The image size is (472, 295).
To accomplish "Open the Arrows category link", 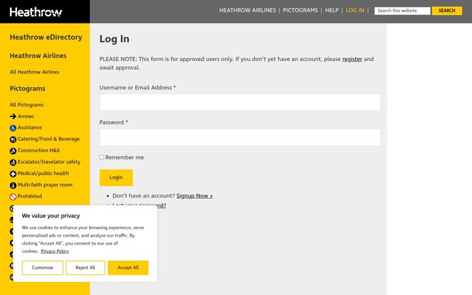I will 26,116.
